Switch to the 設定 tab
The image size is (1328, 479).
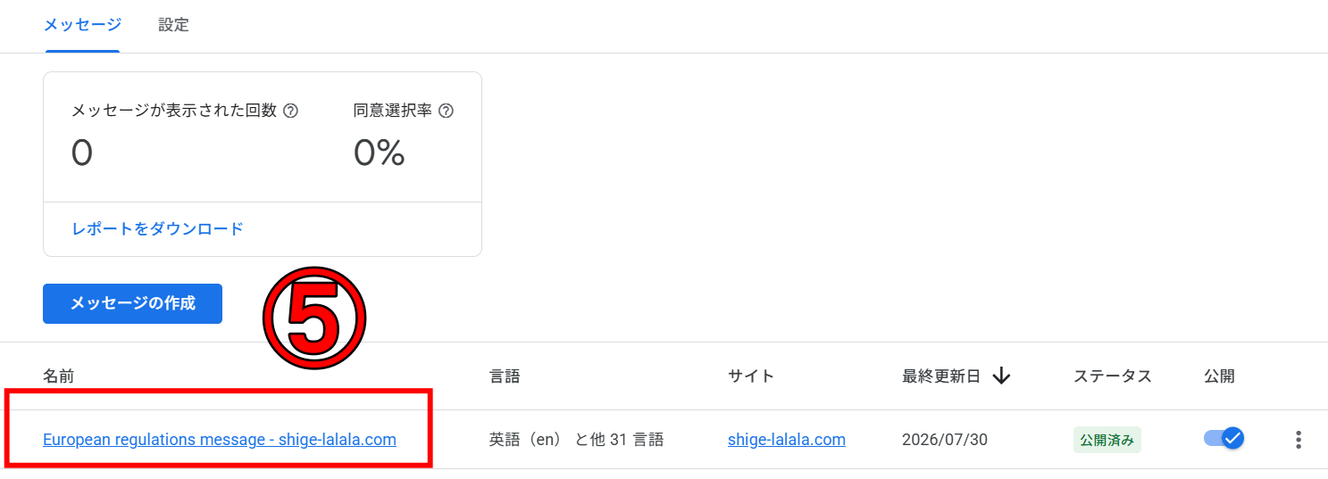point(173,25)
